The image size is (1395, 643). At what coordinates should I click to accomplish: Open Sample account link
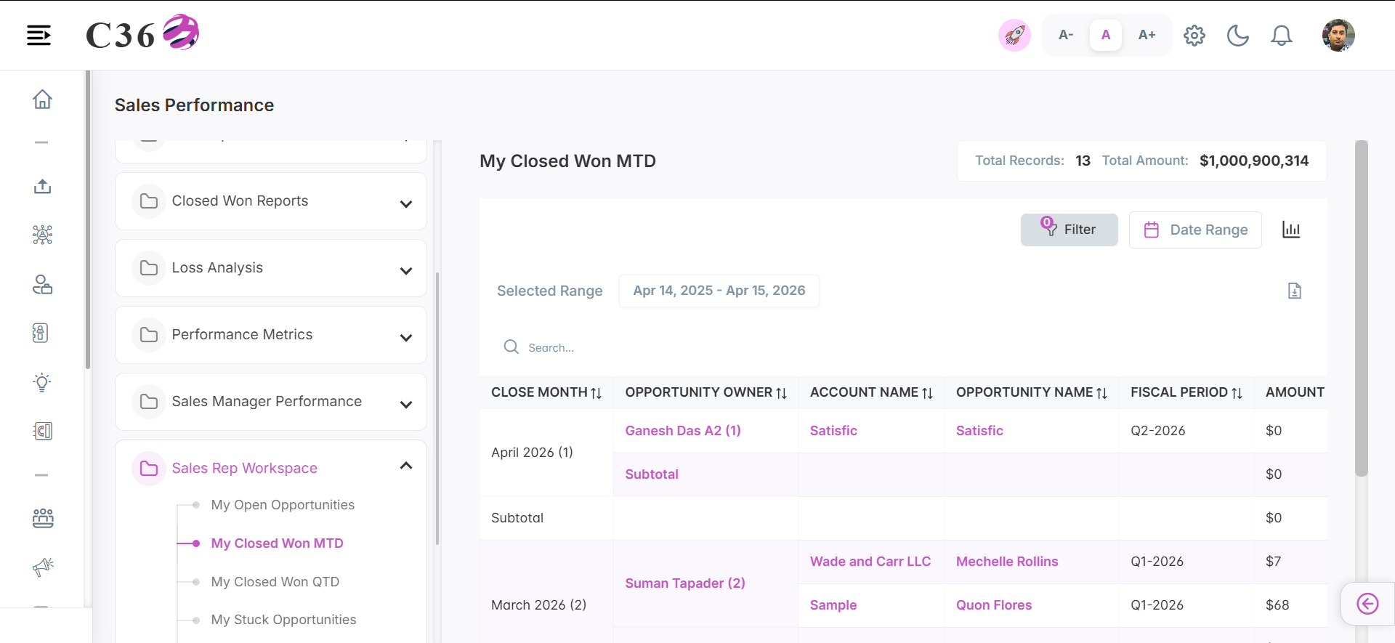pyautogui.click(x=833, y=605)
